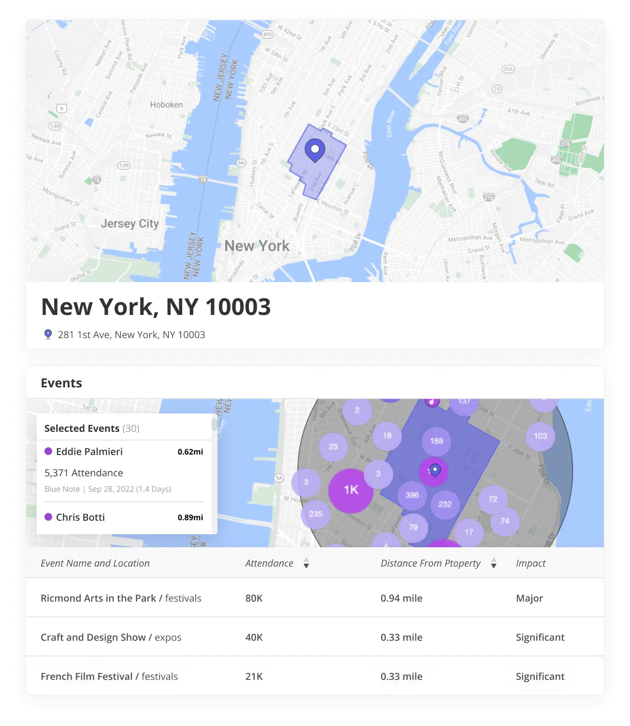Expand the Selected Events (30) list
The width and height of the screenshot is (630, 726).
(91, 428)
